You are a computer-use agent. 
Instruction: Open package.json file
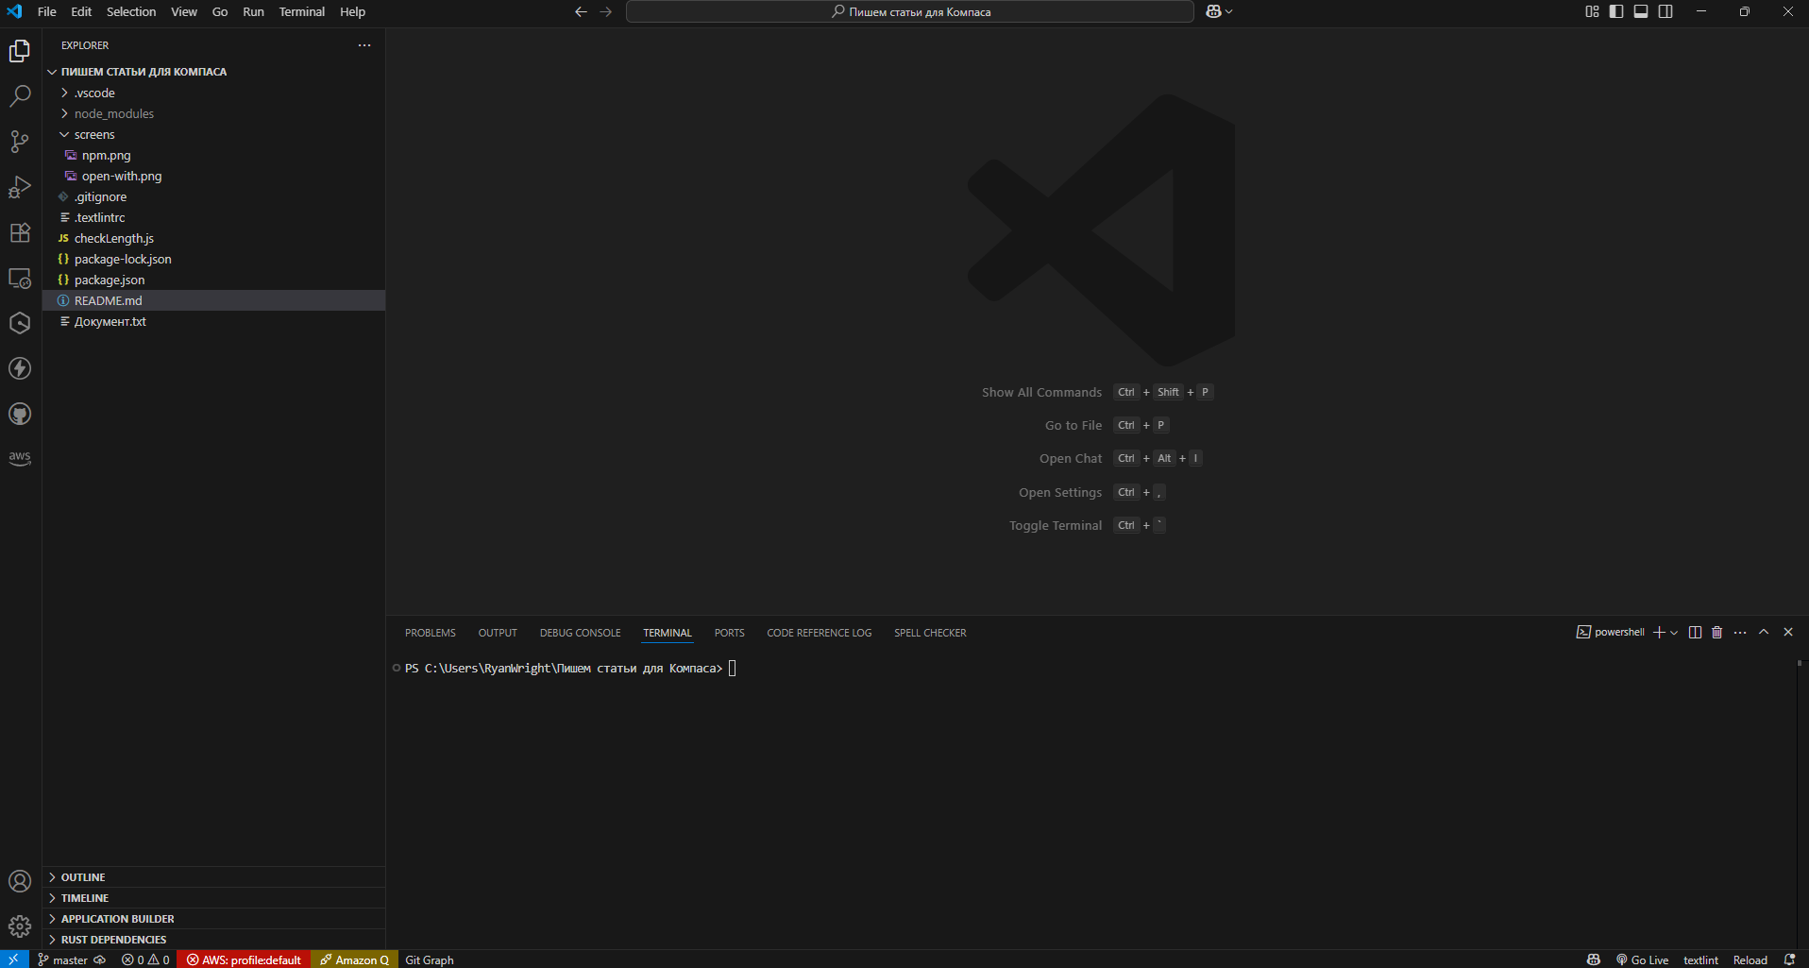[x=213, y=280]
